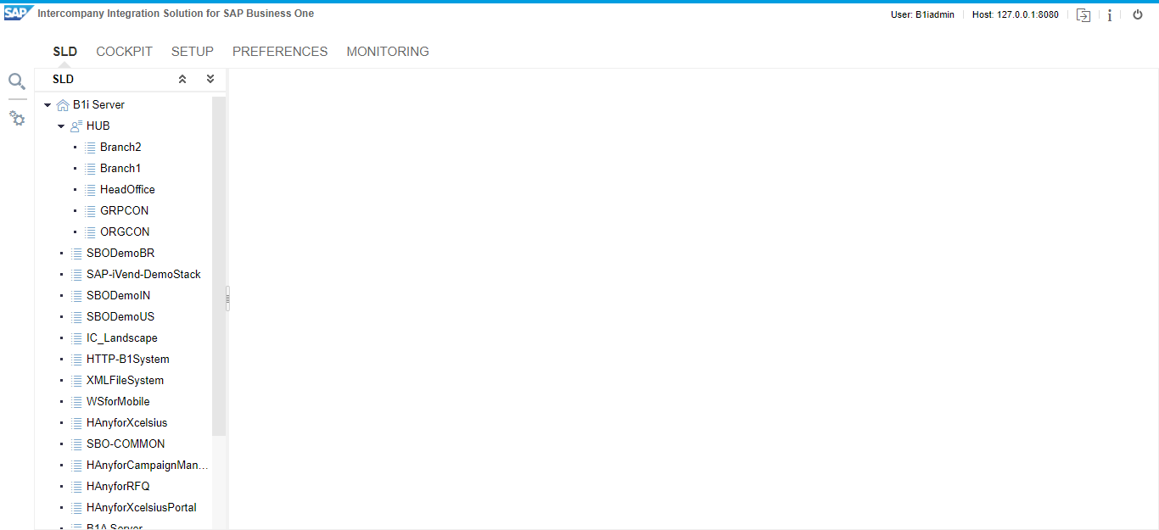The height and width of the screenshot is (530, 1159).
Task: Click the SLD panel header label
Action: coord(63,79)
